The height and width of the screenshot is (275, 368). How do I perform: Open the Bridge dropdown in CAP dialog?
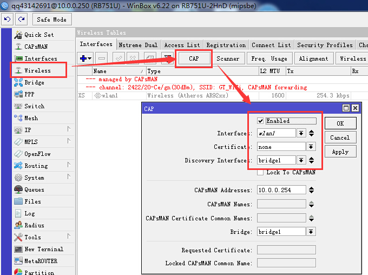(311, 232)
